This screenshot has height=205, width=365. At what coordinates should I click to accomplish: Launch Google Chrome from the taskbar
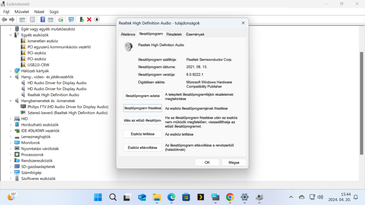pos(230,197)
